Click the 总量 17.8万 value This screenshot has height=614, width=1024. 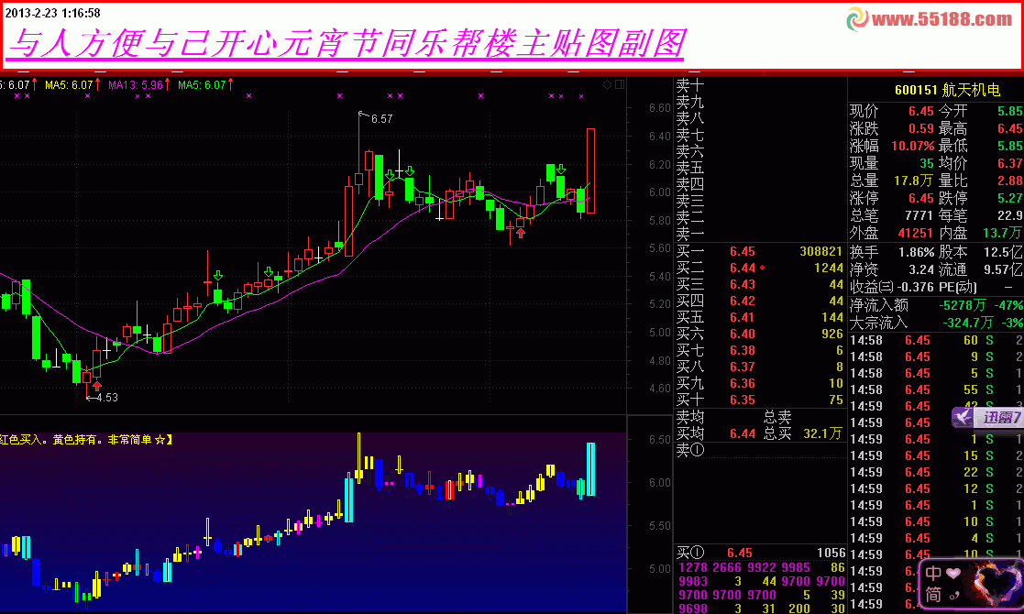pyautogui.click(x=914, y=181)
